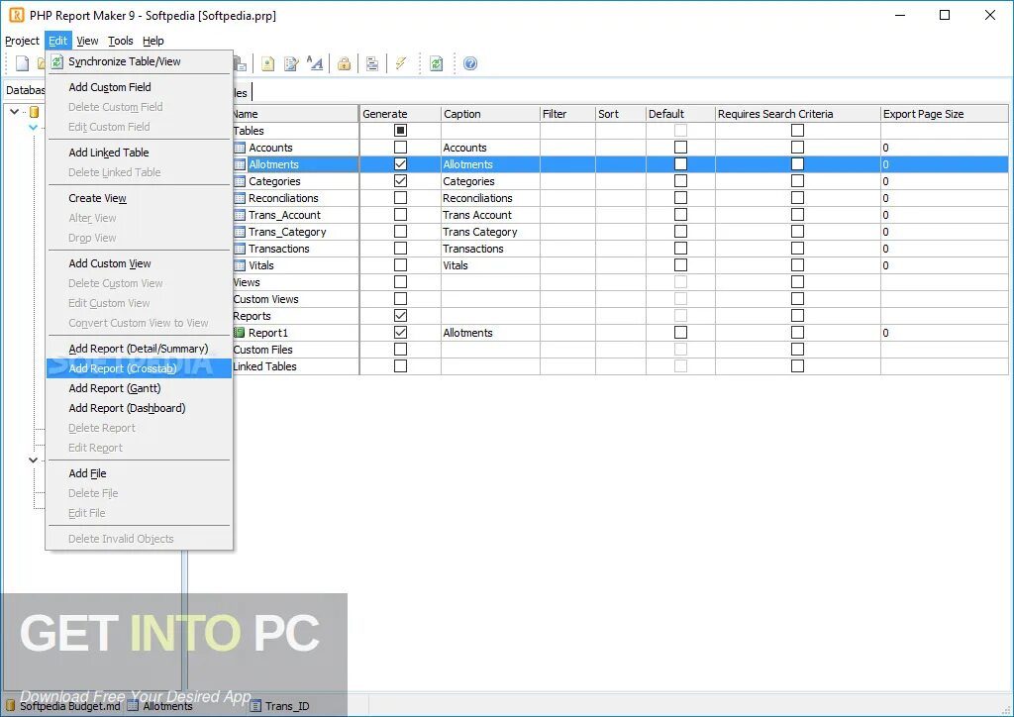Click Export Page Size value for Accounts
Viewport: 1014px width, 717px height.
click(944, 148)
